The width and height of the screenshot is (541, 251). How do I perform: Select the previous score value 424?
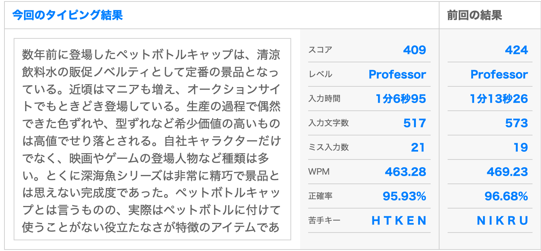tap(516, 50)
